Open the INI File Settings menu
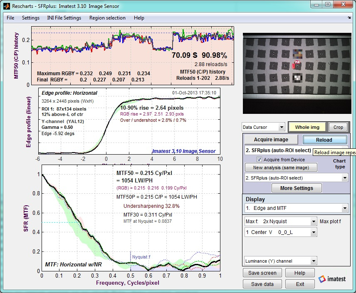 pos(64,18)
